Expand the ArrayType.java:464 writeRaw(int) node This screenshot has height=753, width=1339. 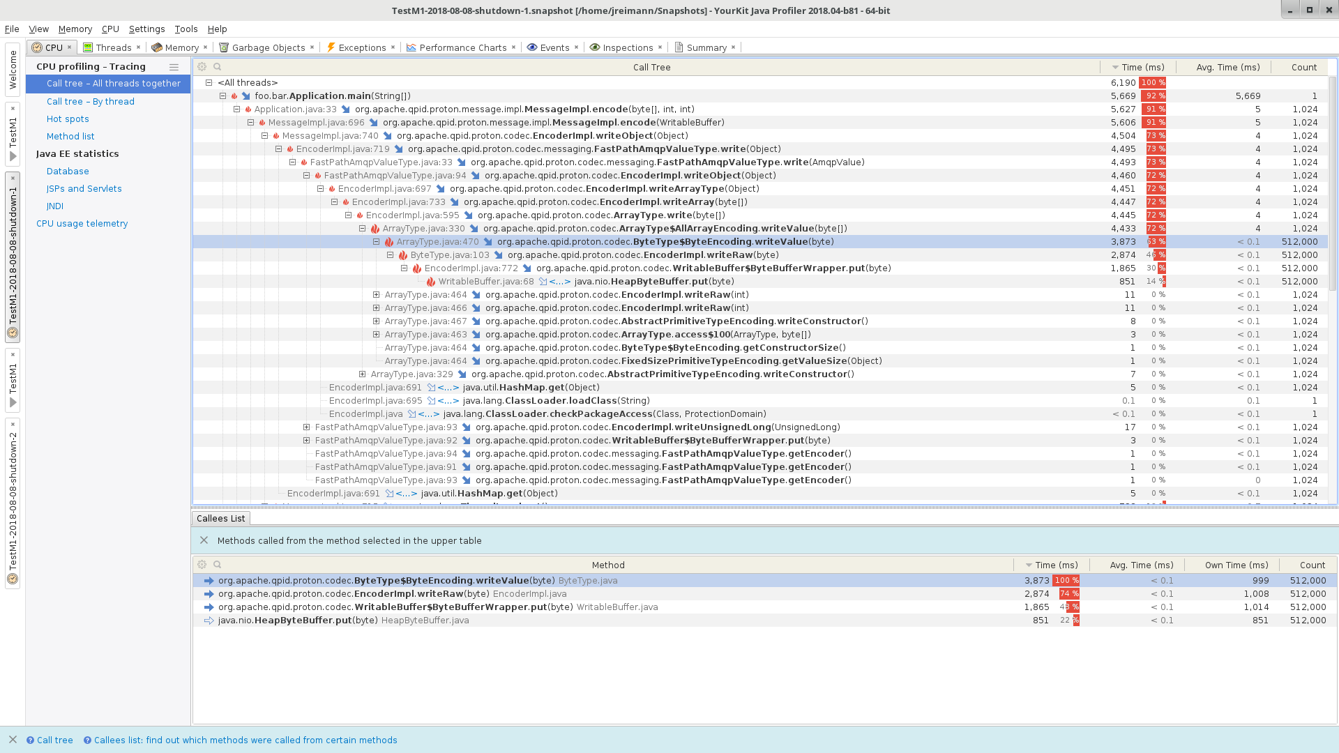pos(377,294)
